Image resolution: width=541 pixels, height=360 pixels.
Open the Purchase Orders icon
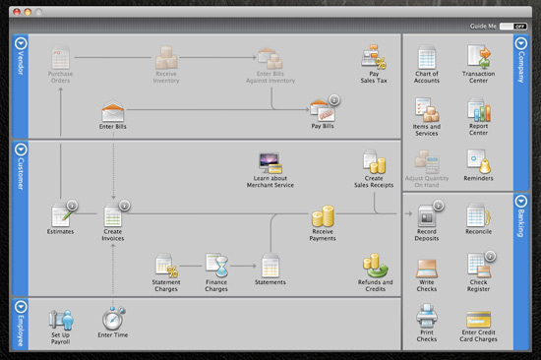pos(61,58)
